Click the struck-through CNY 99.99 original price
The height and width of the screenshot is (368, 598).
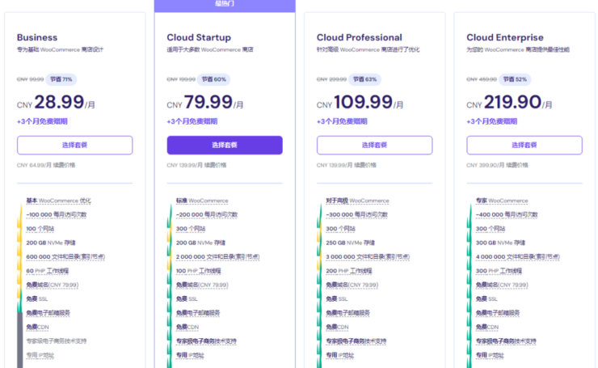(30, 79)
